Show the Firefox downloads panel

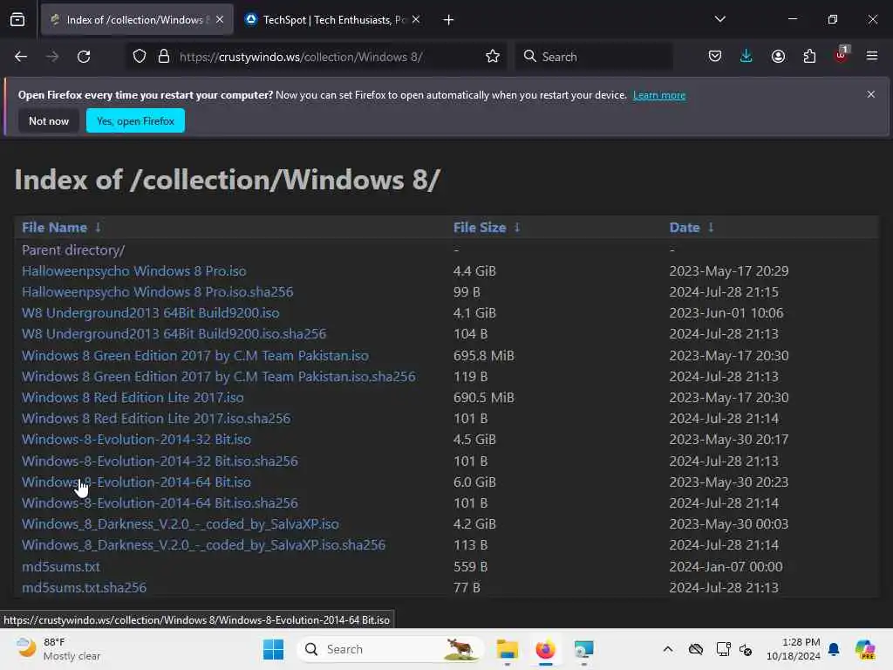point(746,57)
